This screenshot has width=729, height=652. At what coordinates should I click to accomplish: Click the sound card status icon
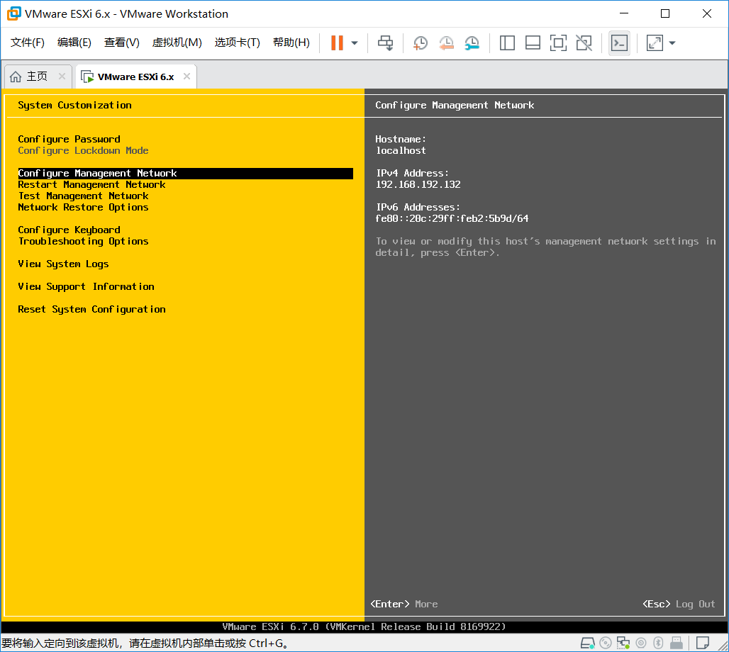pos(640,643)
